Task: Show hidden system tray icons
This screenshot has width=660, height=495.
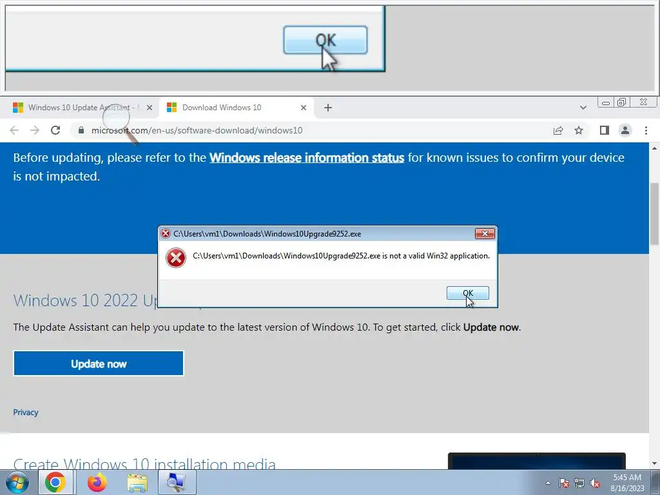Action: 548,483
